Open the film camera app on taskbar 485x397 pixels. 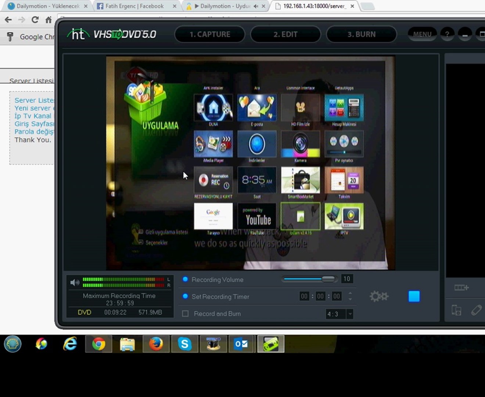click(x=213, y=344)
